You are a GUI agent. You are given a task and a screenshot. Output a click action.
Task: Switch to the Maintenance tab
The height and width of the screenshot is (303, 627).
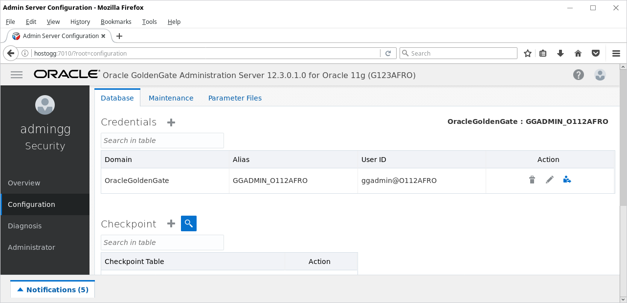[x=171, y=98]
